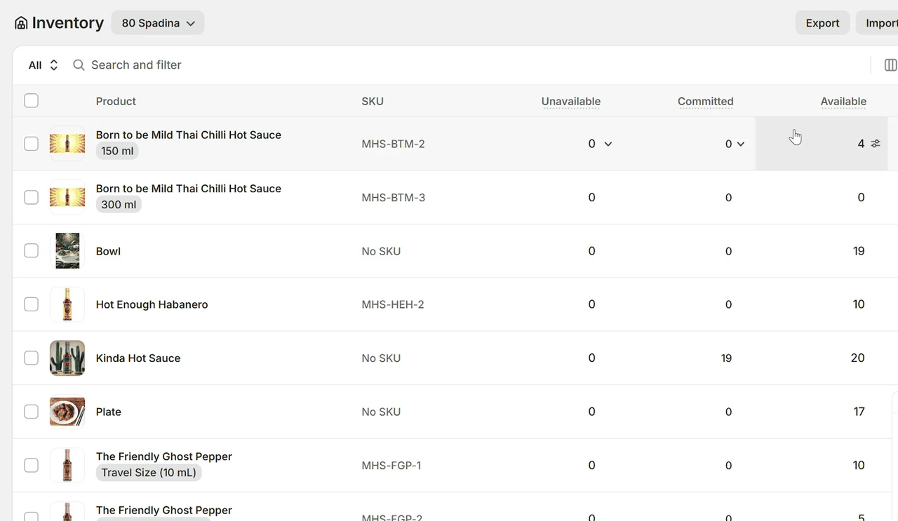Image resolution: width=898 pixels, height=521 pixels.
Task: Click the search magnifier icon
Action: point(79,65)
